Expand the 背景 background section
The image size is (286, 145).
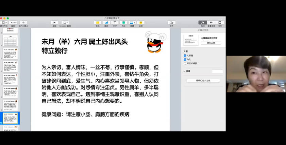point(184,71)
